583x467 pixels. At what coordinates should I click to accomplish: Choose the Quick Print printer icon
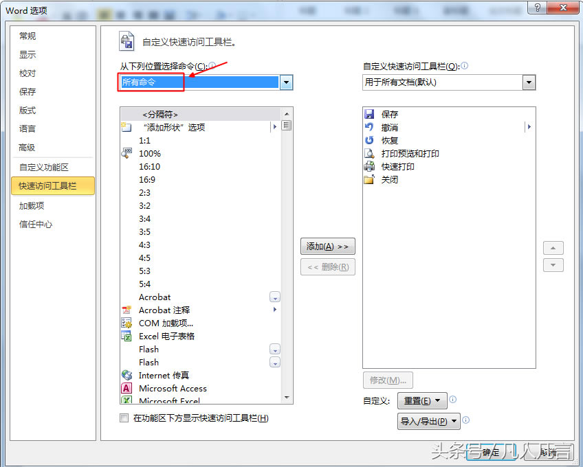tap(369, 166)
